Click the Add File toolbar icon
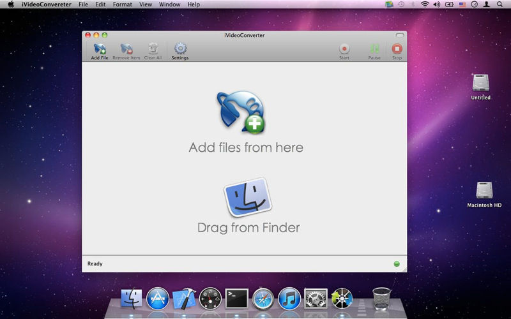This screenshot has width=511, height=319. click(x=99, y=49)
